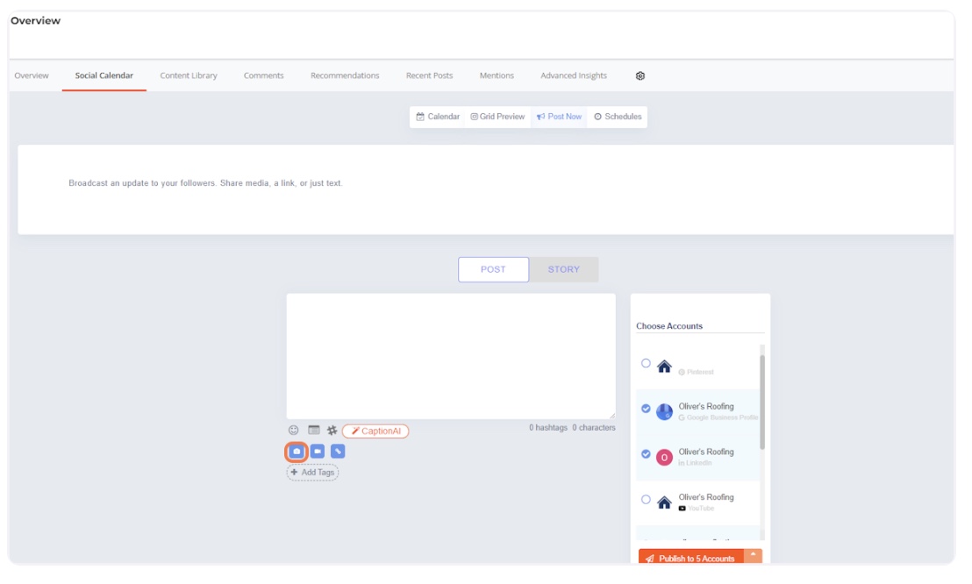Open the Grid Preview view
The width and height of the screenshot is (972, 584).
(497, 117)
